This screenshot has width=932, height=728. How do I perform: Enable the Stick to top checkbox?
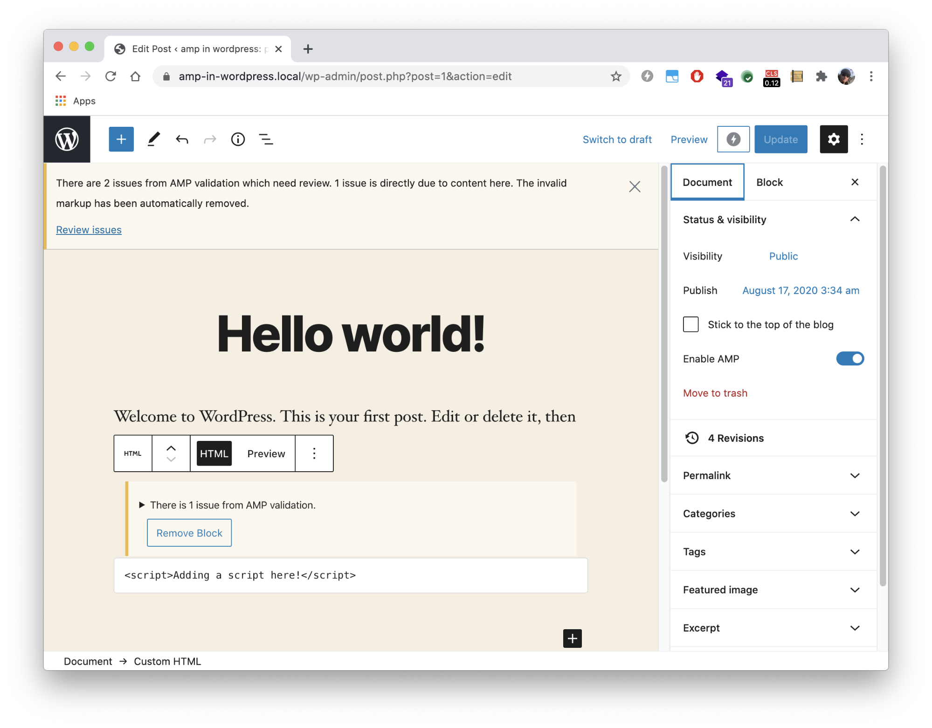pyautogui.click(x=690, y=324)
